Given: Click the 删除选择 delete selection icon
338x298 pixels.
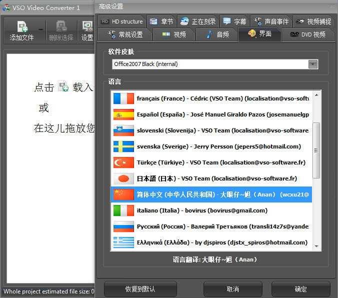Looking at the screenshot, I should click(x=61, y=26).
